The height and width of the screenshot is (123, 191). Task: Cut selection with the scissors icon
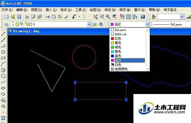click(x=47, y=17)
